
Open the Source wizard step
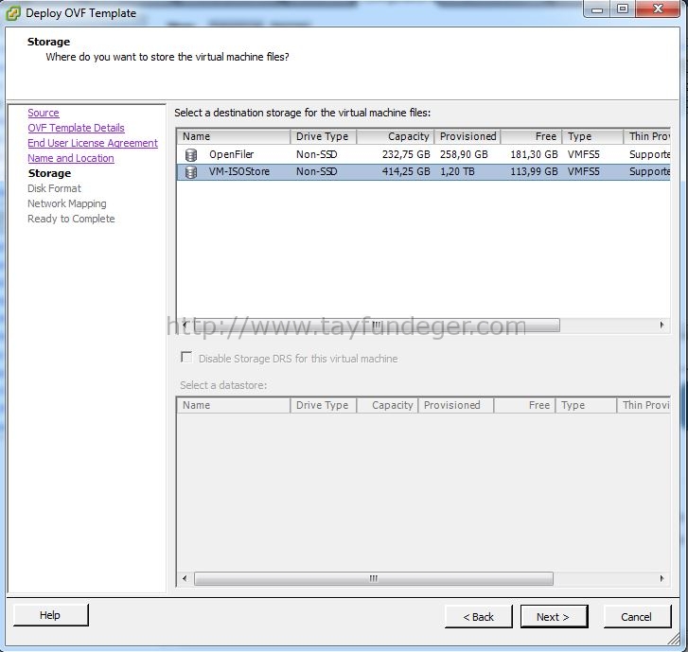[44, 113]
